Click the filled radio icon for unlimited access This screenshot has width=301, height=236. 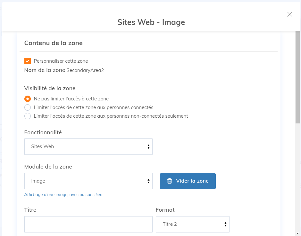[x=28, y=99]
